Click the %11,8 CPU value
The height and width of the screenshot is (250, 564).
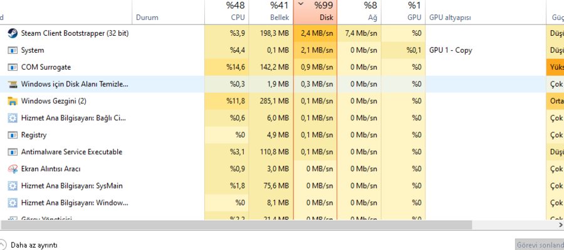coord(236,102)
